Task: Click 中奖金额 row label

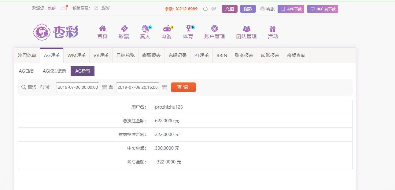Action: tap(137, 148)
